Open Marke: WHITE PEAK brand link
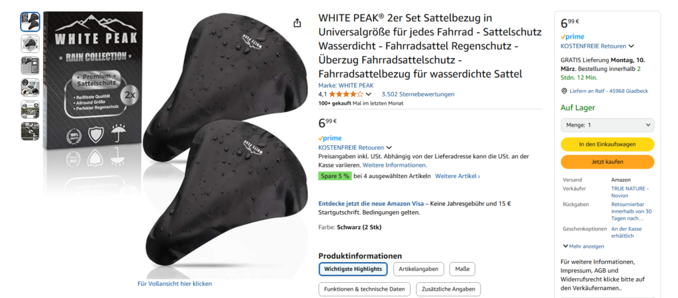Image resolution: width=678 pixels, height=298 pixels. tap(346, 85)
